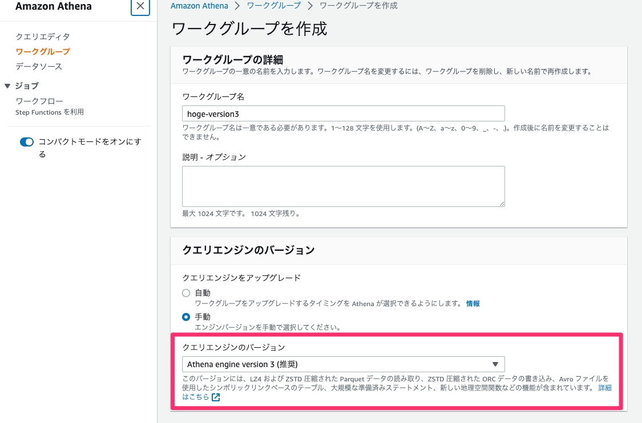Close the Amazon Athena side navigation panel

pos(140,6)
